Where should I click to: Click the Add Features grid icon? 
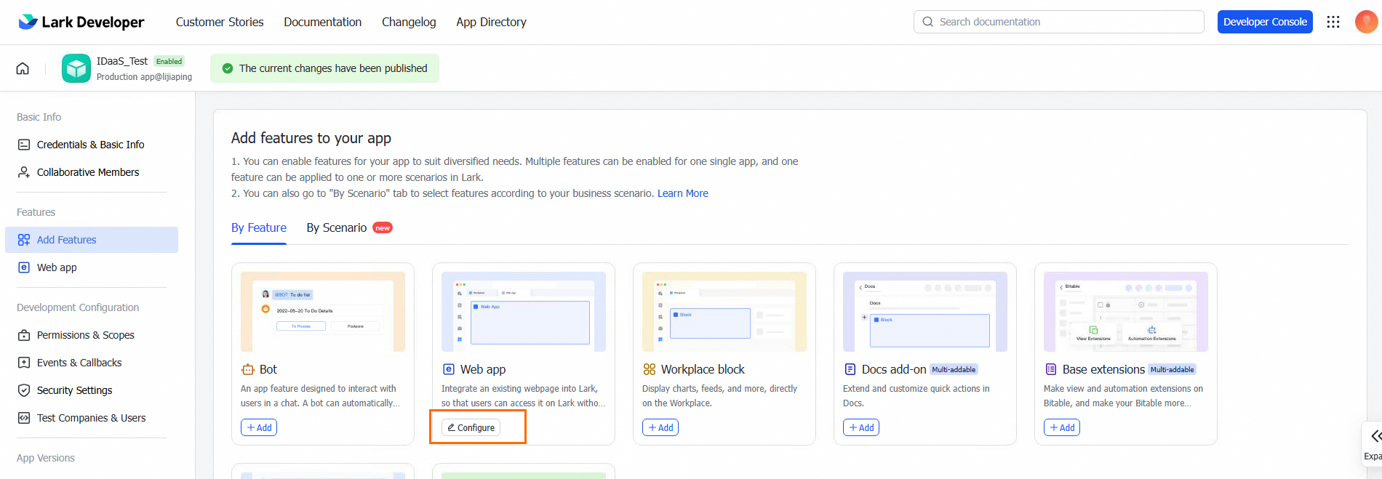[24, 240]
